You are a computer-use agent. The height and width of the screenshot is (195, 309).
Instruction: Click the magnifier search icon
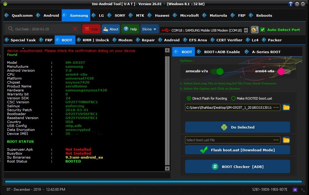point(10,29)
